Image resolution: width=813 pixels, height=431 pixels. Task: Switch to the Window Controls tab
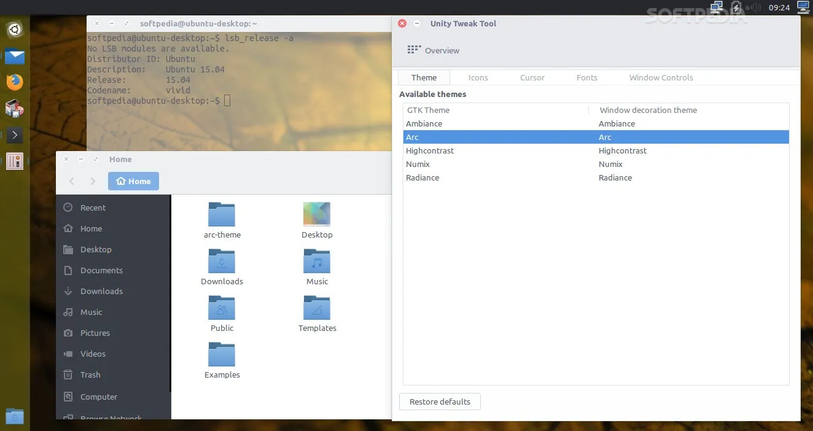[x=661, y=77]
